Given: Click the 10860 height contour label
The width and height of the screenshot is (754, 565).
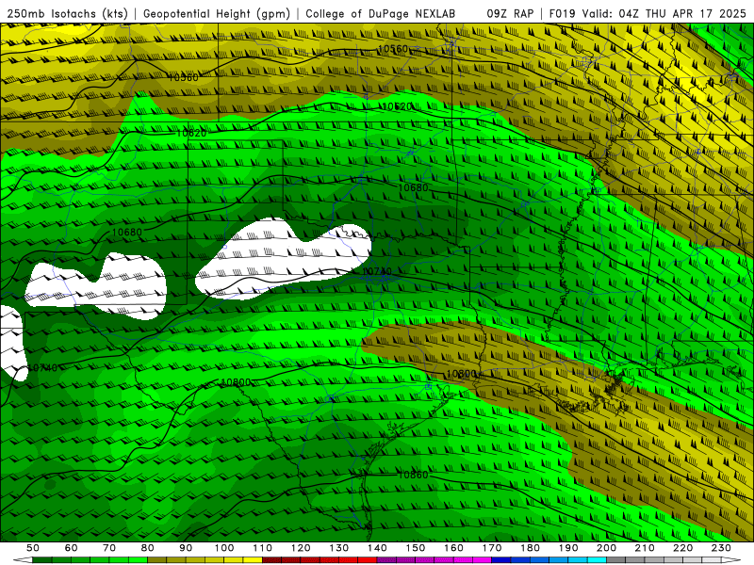Looking at the screenshot, I should coord(413,475).
